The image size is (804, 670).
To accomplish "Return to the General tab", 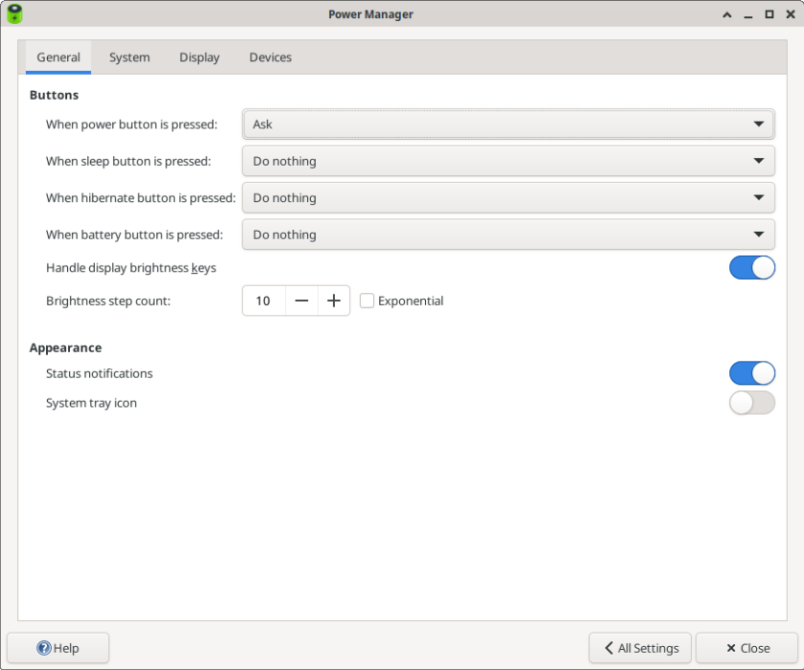I will (57, 57).
